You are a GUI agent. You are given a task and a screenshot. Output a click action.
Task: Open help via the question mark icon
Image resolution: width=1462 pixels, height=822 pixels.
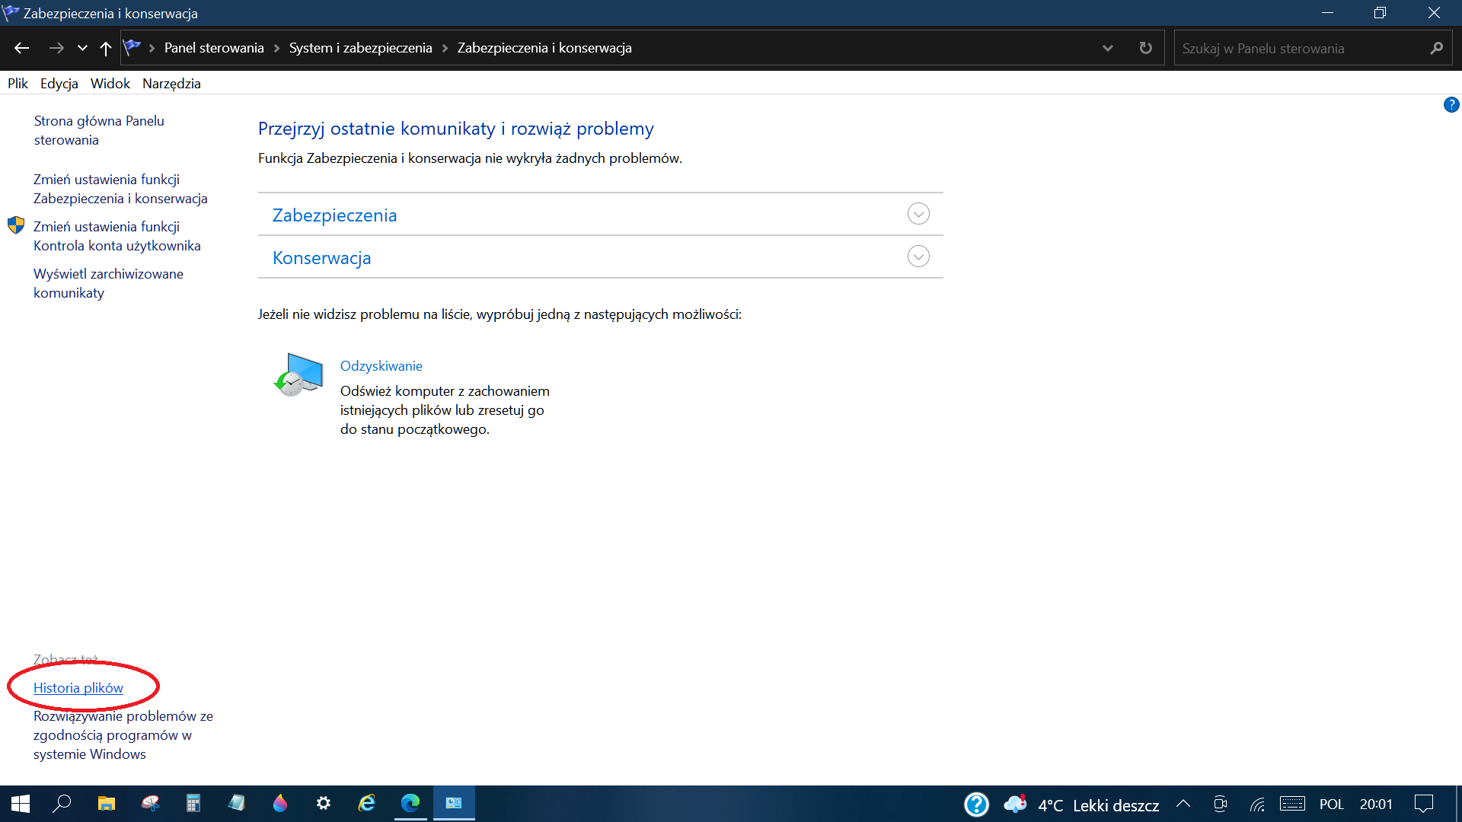click(1451, 105)
